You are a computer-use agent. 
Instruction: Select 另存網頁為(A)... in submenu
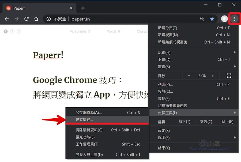[x=107, y=113]
